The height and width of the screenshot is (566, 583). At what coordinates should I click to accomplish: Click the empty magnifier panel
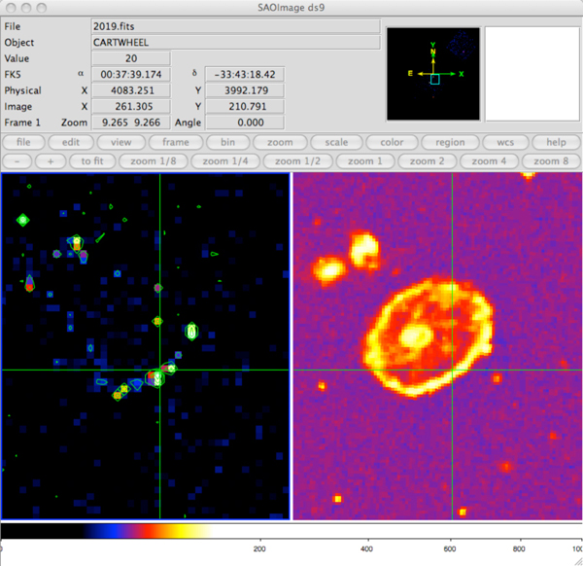(532, 74)
